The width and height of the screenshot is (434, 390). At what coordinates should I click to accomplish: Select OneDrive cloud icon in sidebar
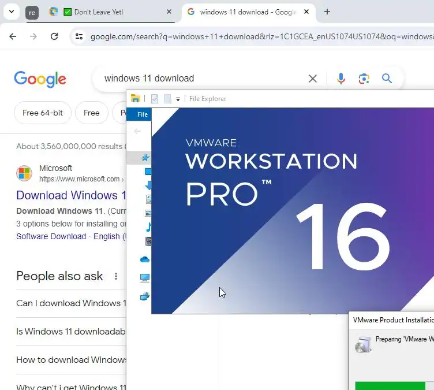pyautogui.click(x=145, y=259)
